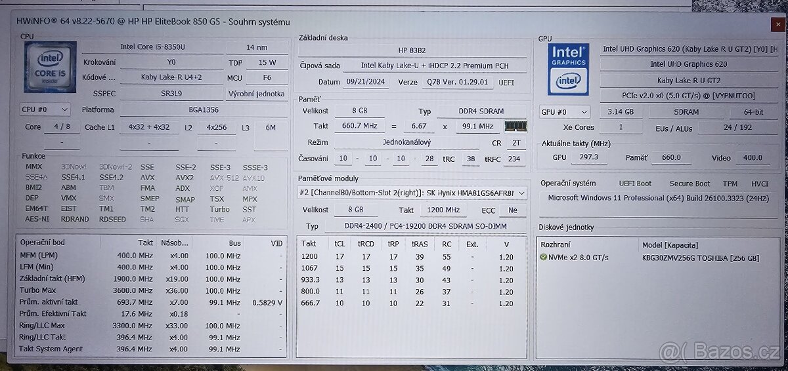This screenshot has width=788, height=371.
Task: Click the BIOS date 09/21/2024
Action: 367,83
